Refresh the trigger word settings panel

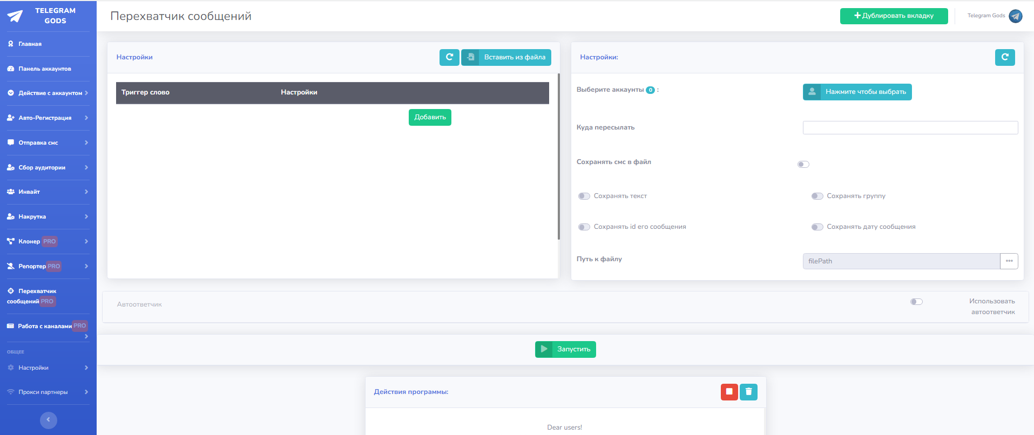click(449, 57)
